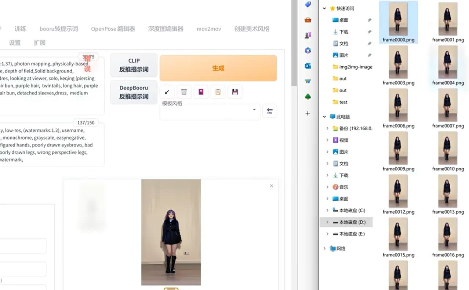Click the read generation parameters arrow icon
Viewport: 469px width, 290px height.
(x=167, y=92)
